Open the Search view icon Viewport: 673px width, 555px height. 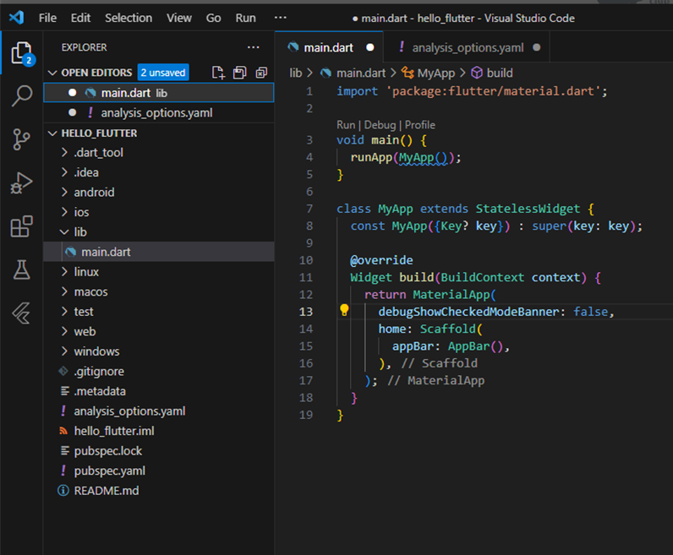(21, 95)
